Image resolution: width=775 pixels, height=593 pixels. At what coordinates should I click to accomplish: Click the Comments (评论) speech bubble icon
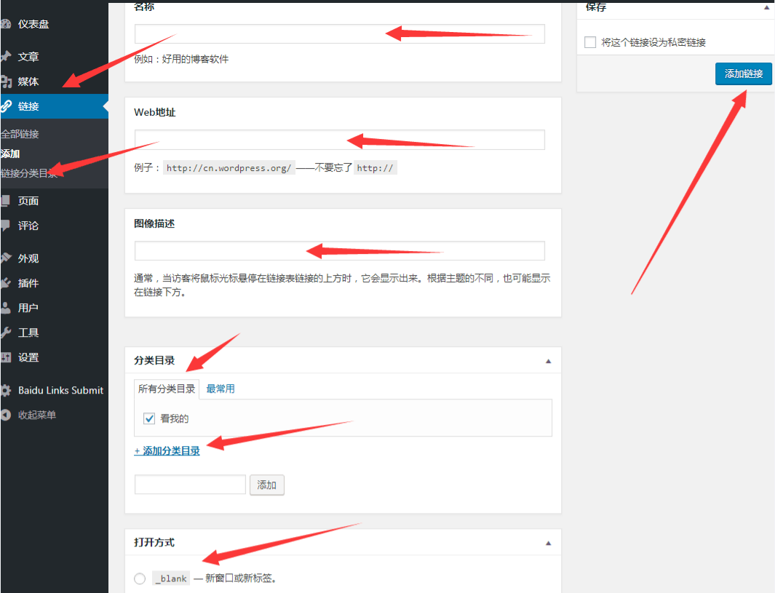click(x=6, y=226)
